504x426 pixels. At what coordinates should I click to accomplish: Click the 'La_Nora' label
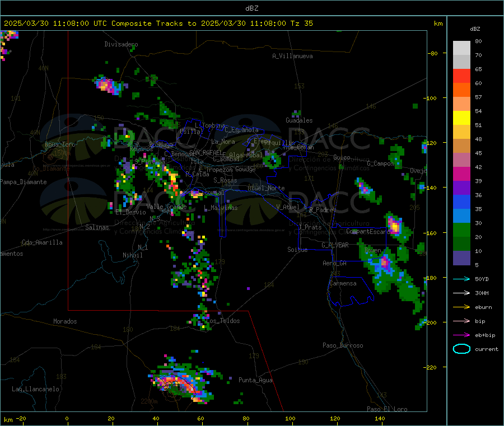[223, 142]
